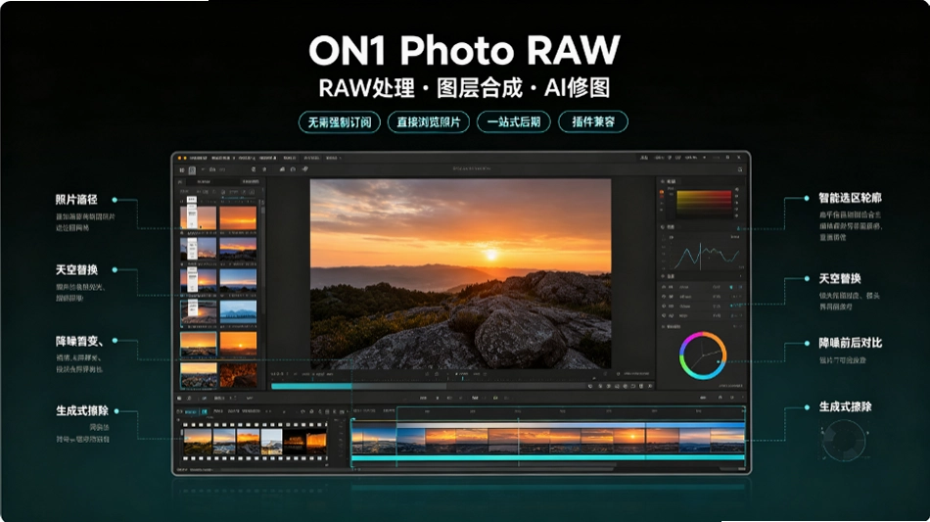The width and height of the screenshot is (930, 522).
Task: Click the RAW处理·图层合成·AI修图 subtitle
Action: tap(464, 88)
